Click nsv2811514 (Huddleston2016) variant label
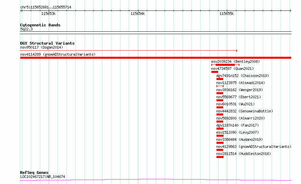Screen dimensions: 301x184 [244, 154]
